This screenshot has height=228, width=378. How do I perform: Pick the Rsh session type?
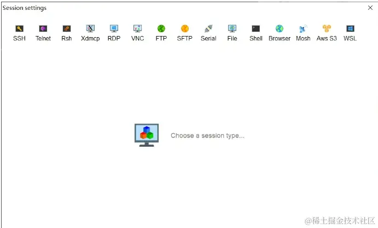tap(67, 29)
